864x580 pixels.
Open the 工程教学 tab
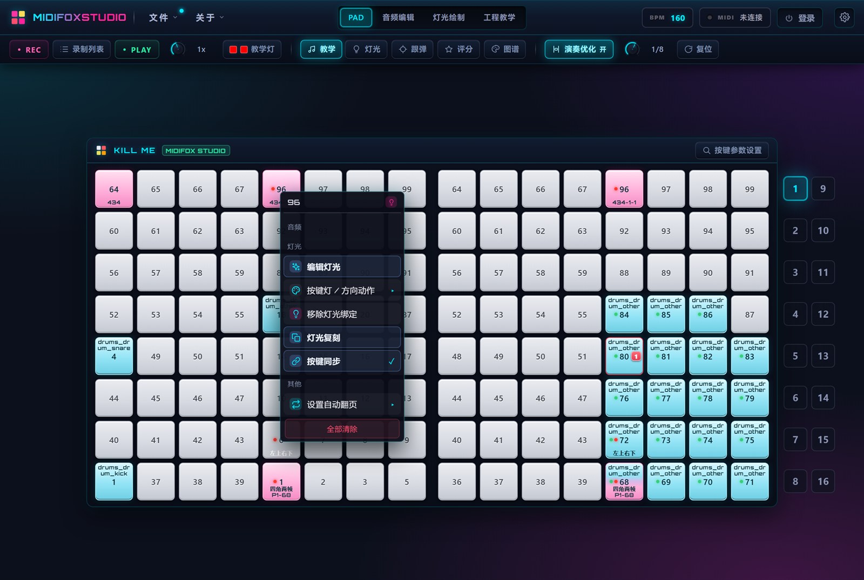[500, 17]
